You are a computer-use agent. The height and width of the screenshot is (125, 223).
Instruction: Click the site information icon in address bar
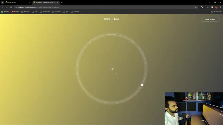[16, 7]
